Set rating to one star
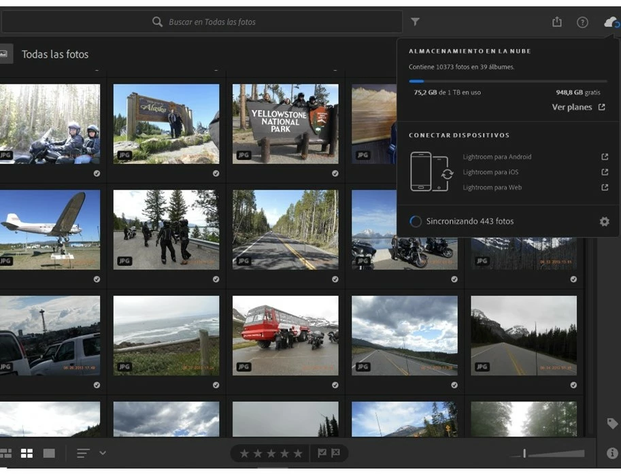This screenshot has height=474, width=621. tap(244, 454)
